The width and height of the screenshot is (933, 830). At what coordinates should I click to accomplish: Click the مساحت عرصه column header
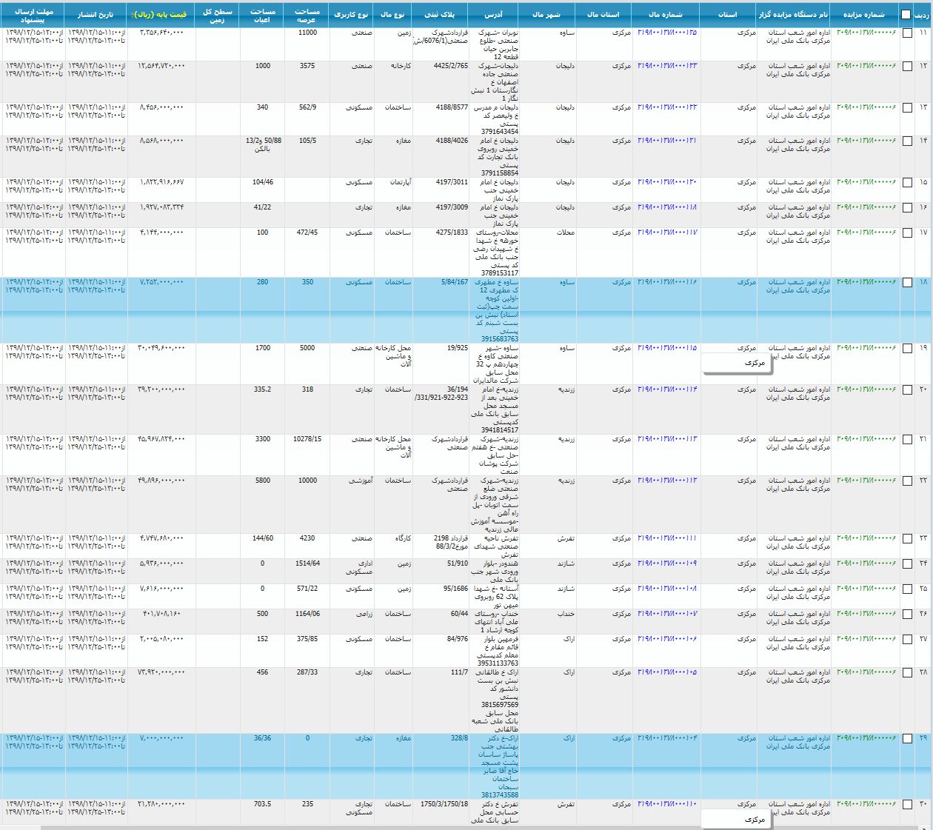pyautogui.click(x=307, y=16)
